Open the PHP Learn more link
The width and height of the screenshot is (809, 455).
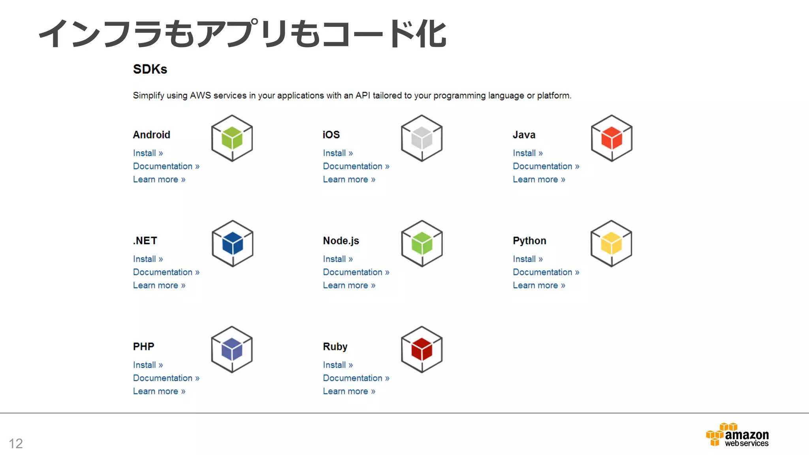(159, 391)
